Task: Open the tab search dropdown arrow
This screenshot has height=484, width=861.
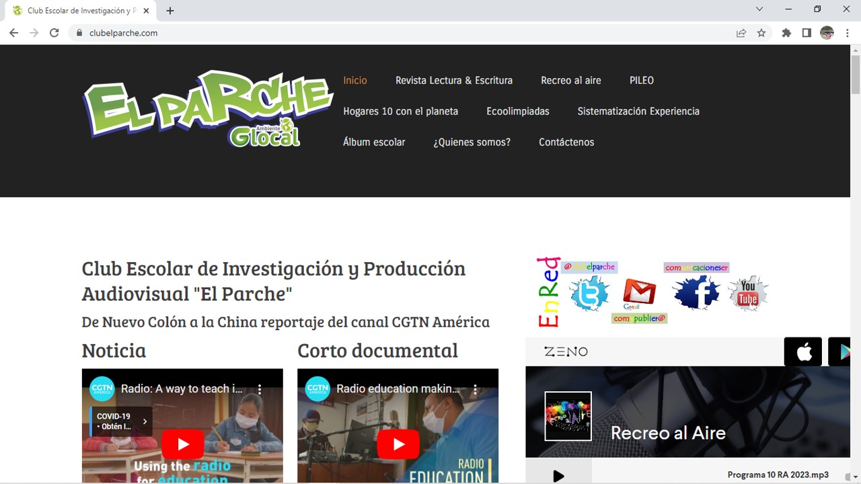Action: (759, 9)
